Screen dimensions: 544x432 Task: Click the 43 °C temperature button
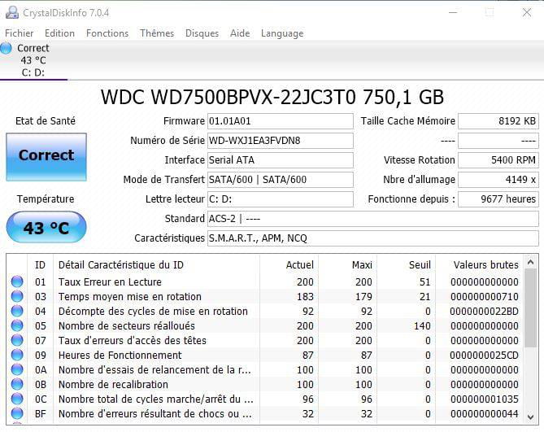46,227
